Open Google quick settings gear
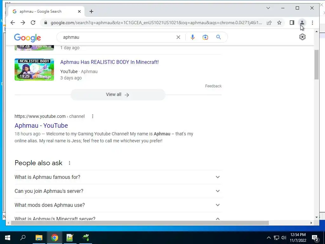The height and width of the screenshot is (244, 325). point(302,37)
